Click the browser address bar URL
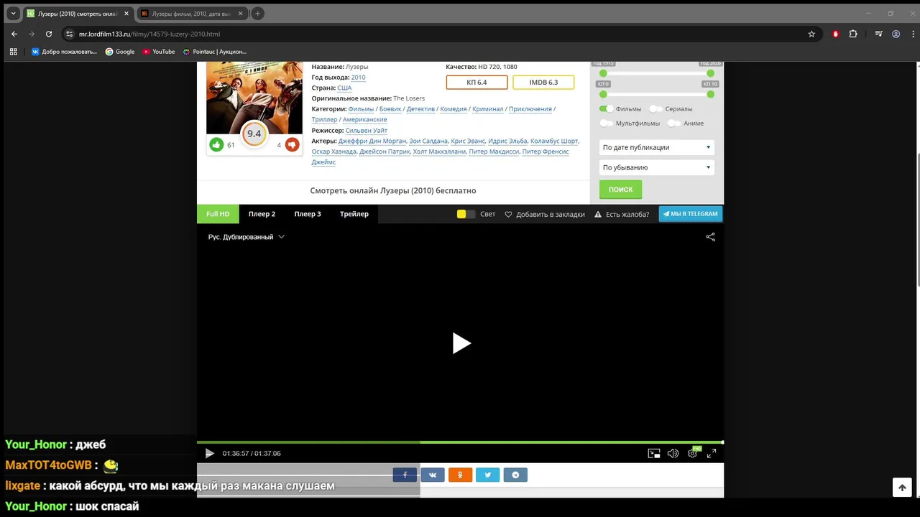 click(x=149, y=34)
